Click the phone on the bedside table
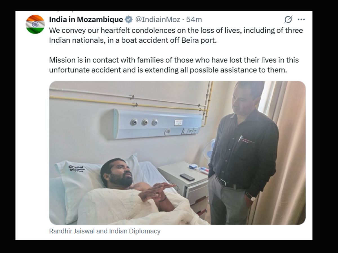Viewport: 338px width, 253px height. click(187, 177)
